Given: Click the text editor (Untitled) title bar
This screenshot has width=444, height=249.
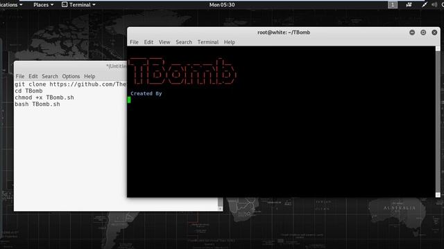Looking at the screenshot, I should pyautogui.click(x=71, y=66).
